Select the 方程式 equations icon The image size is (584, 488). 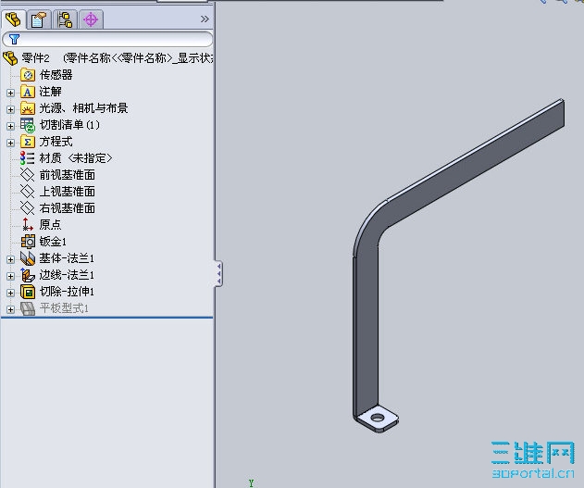click(28, 142)
